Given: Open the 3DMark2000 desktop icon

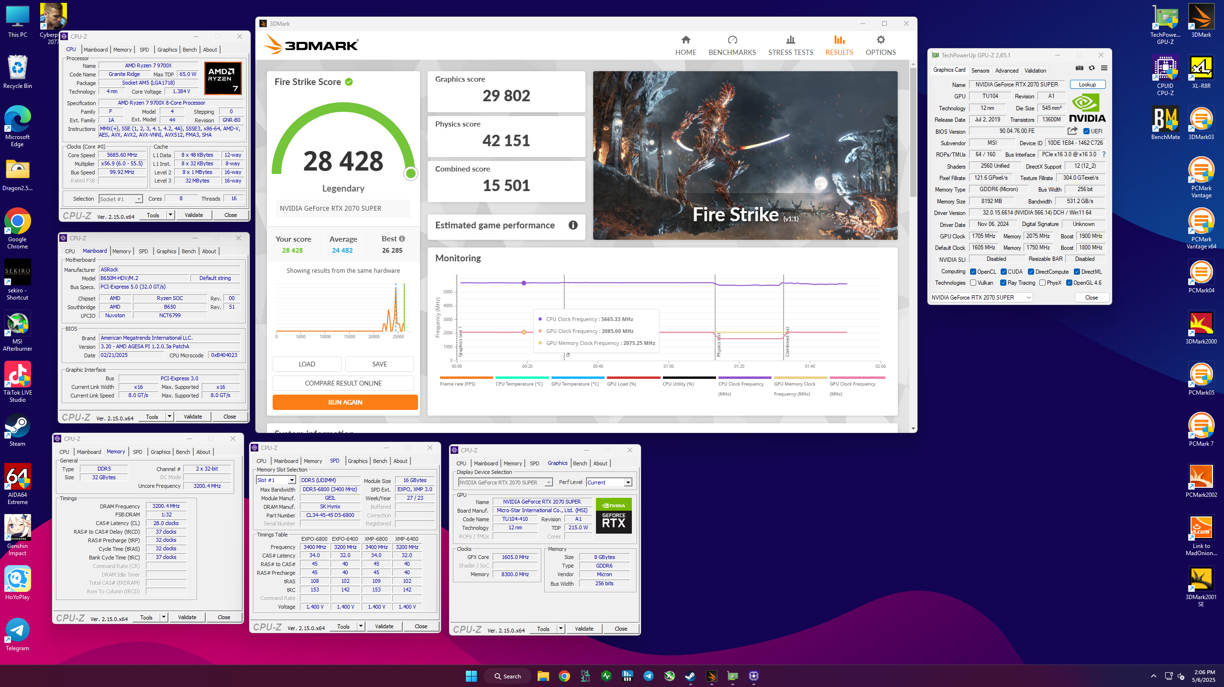Looking at the screenshot, I should (1201, 327).
